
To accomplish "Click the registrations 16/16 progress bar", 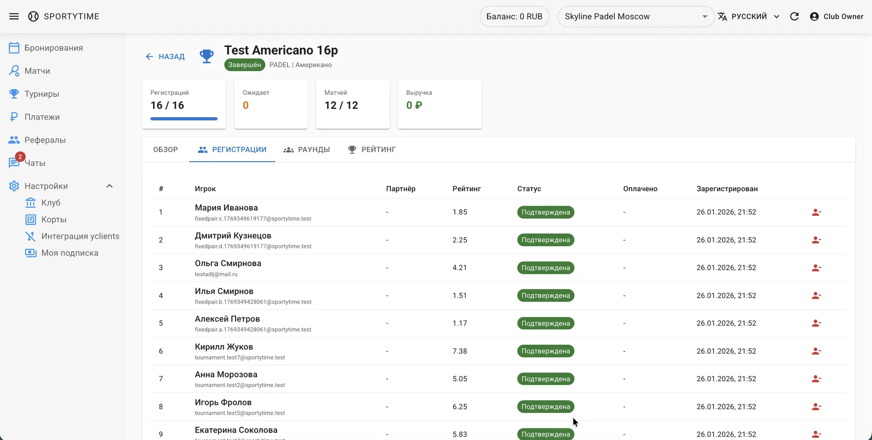I will [x=184, y=119].
